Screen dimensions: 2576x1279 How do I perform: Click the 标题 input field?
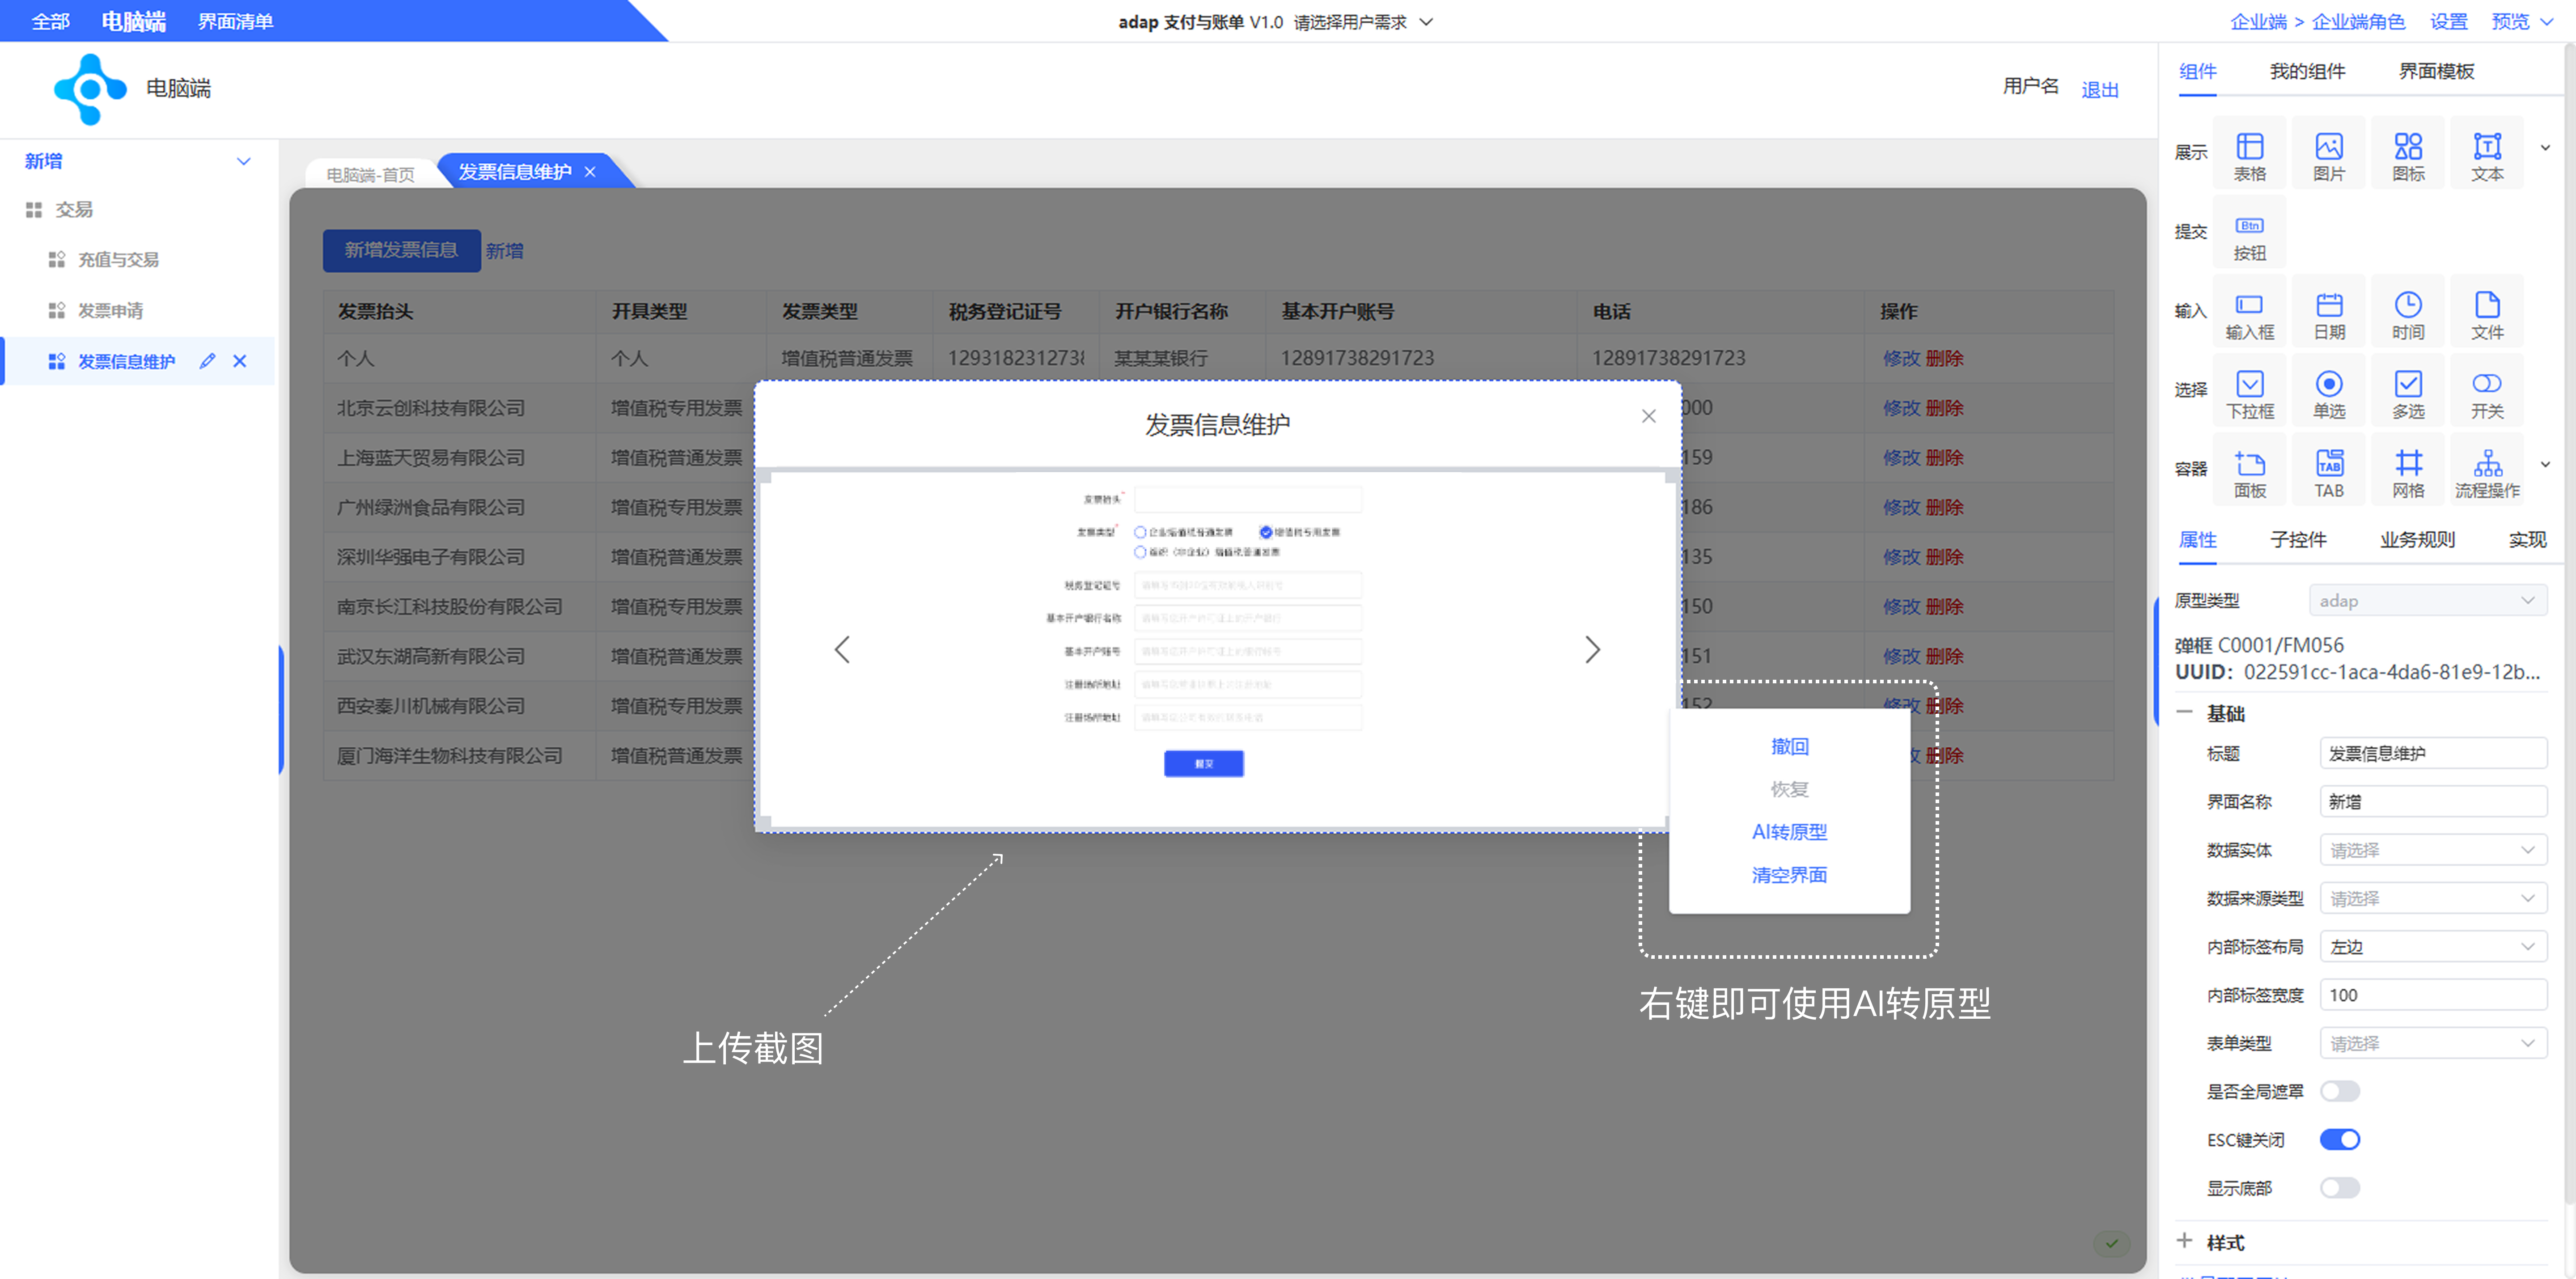[2432, 753]
